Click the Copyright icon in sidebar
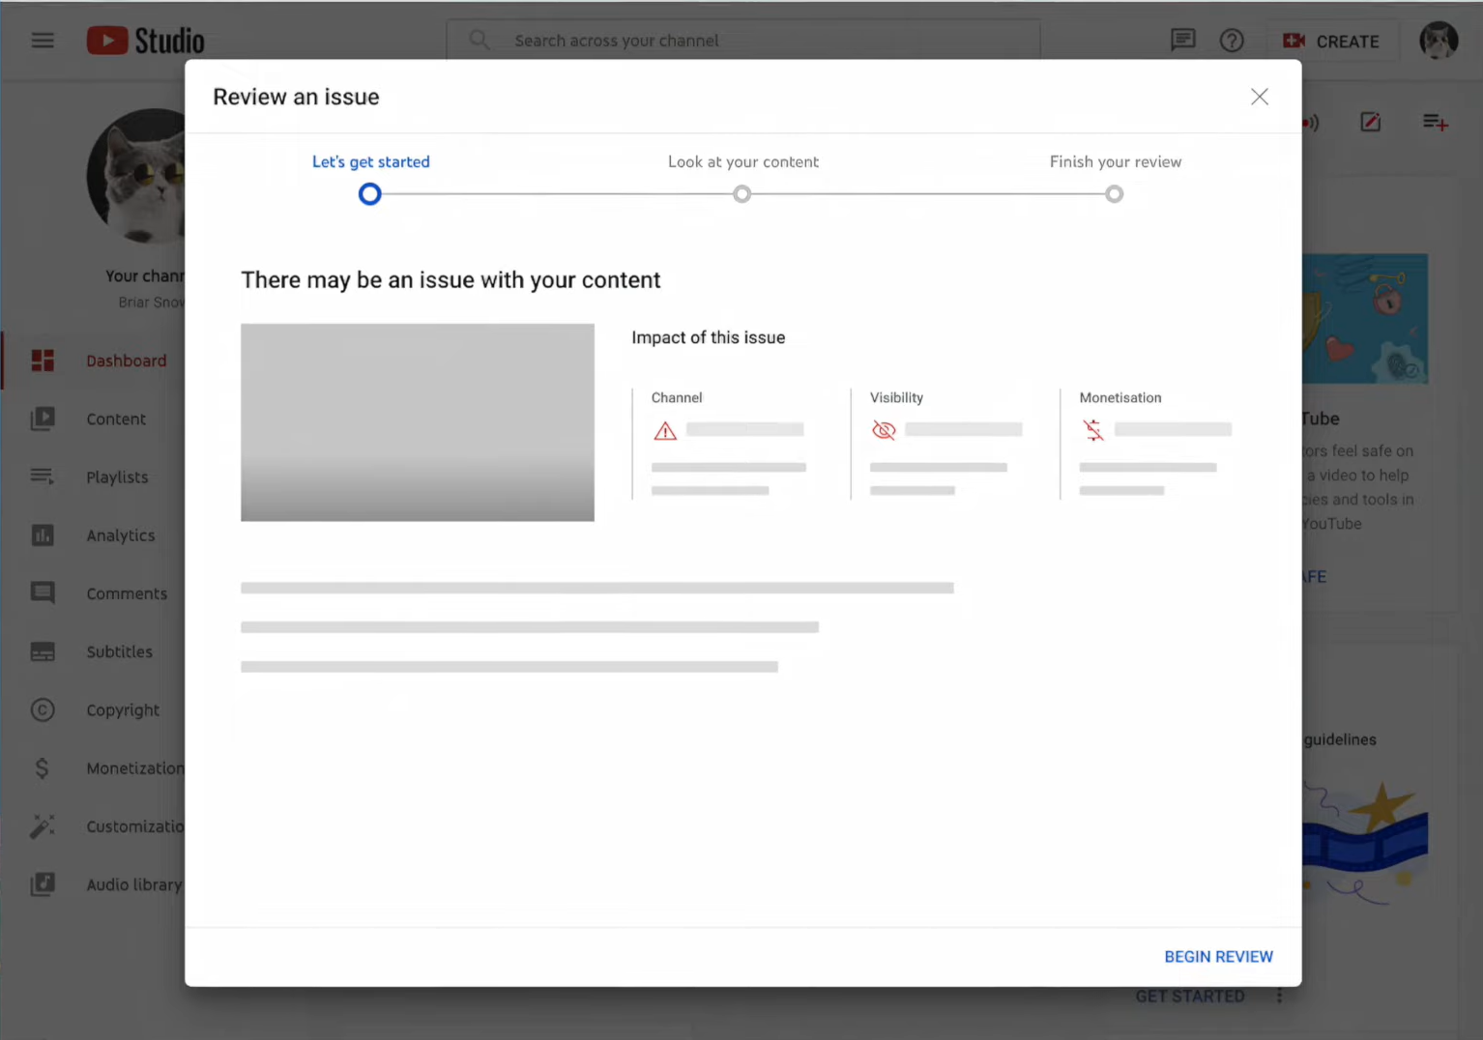The width and height of the screenshot is (1483, 1040). (x=43, y=709)
